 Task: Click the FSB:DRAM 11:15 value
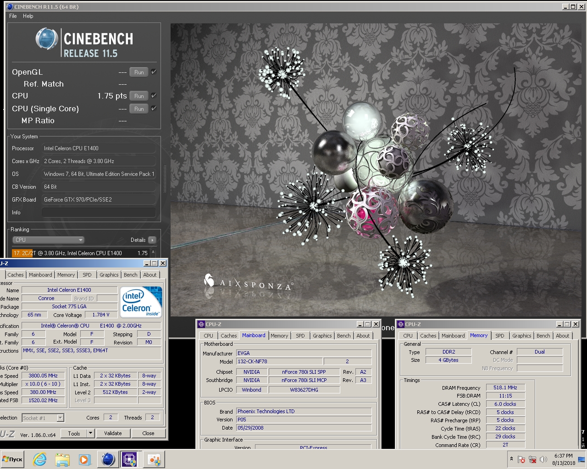pyautogui.click(x=505, y=396)
